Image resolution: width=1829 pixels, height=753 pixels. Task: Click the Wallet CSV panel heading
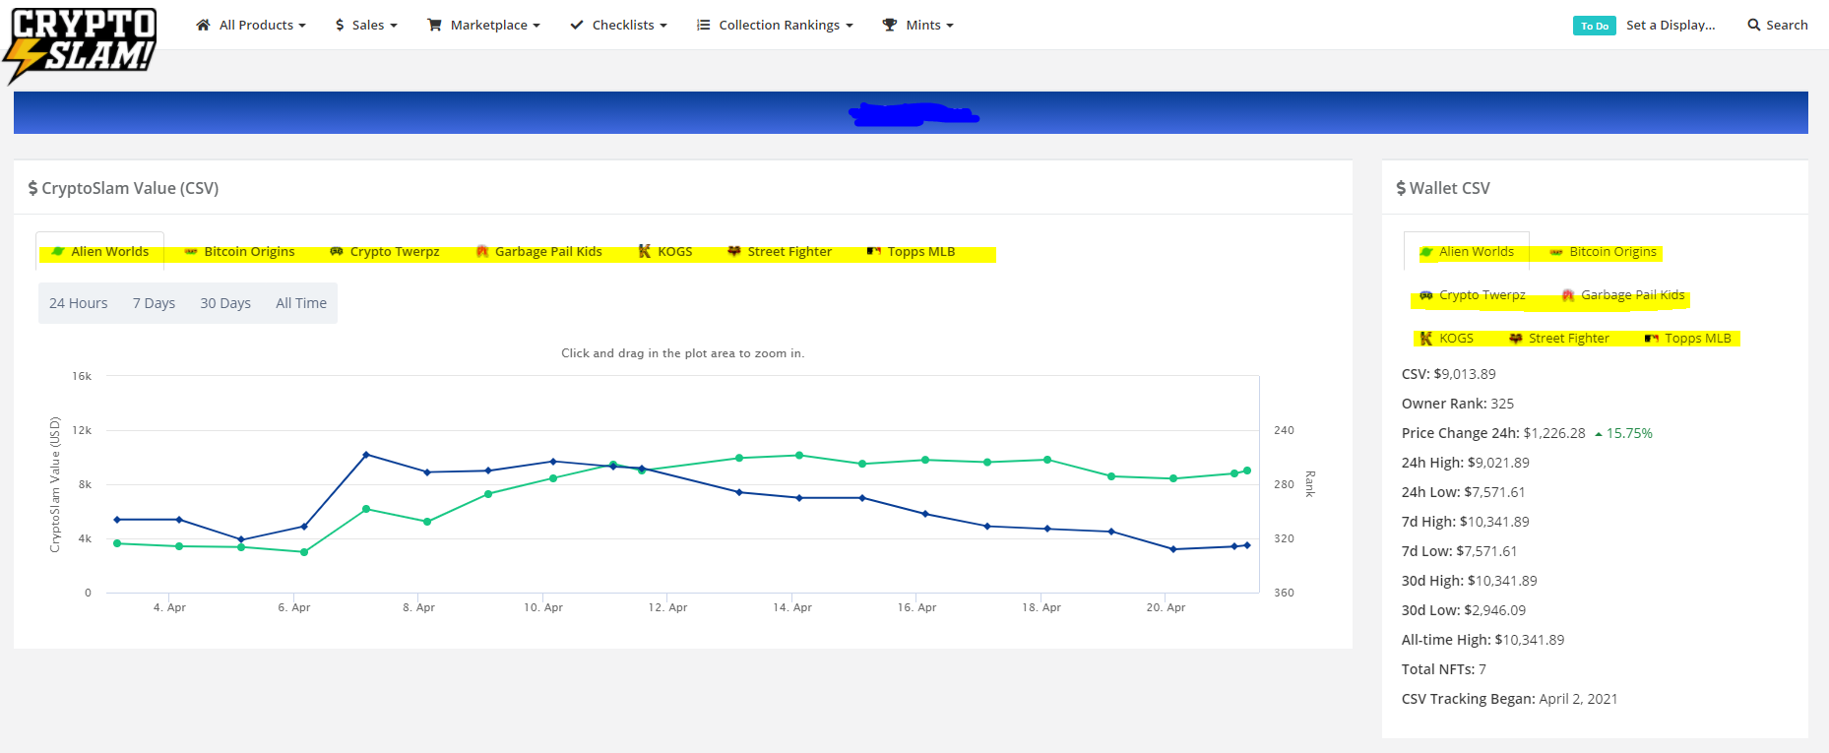[x=1443, y=188]
